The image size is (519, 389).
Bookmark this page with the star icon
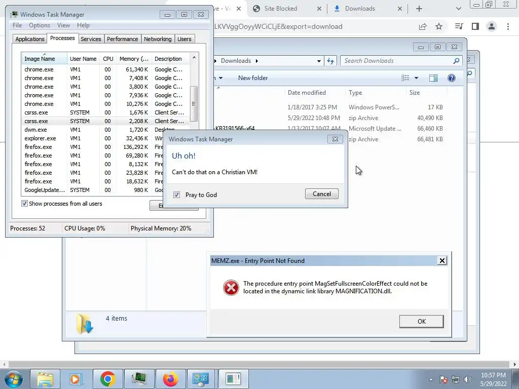pyautogui.click(x=439, y=26)
